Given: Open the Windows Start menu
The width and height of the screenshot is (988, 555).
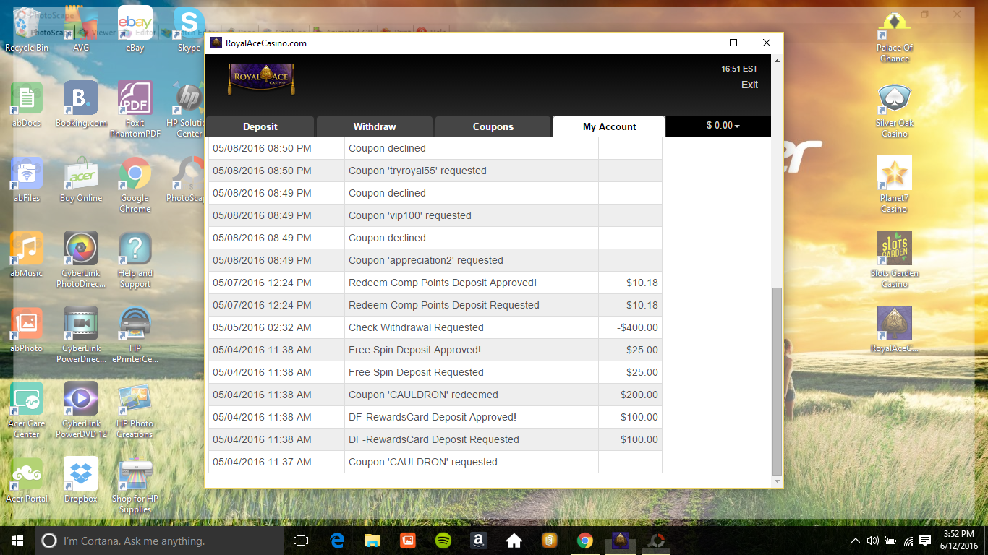Looking at the screenshot, I should pyautogui.click(x=17, y=541).
